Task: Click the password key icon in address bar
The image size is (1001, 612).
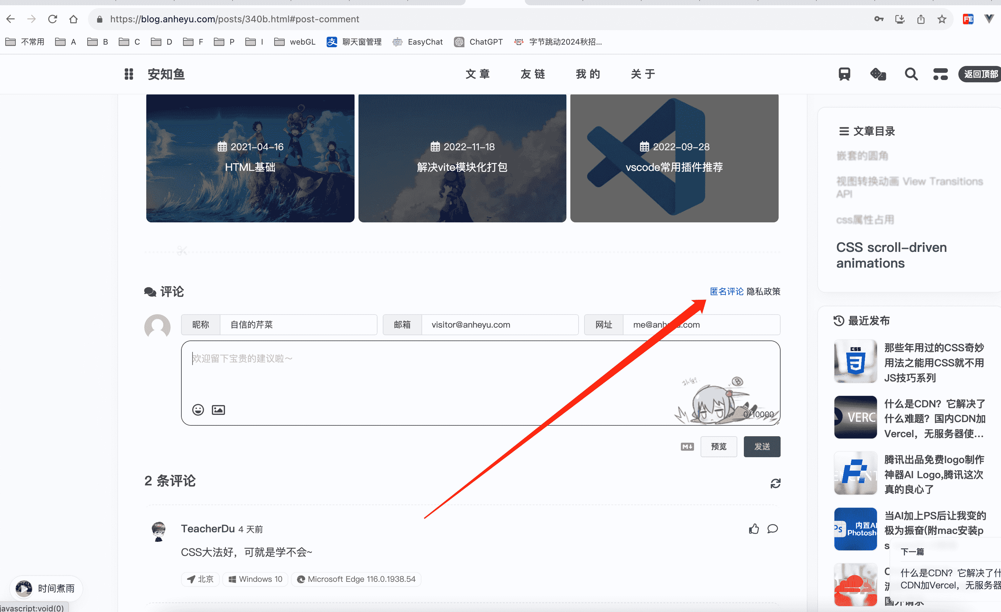Action: pos(879,19)
